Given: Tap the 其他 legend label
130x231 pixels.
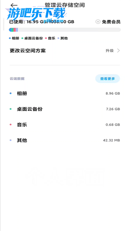Looking at the screenshot, I should pyautogui.click(x=64, y=38).
